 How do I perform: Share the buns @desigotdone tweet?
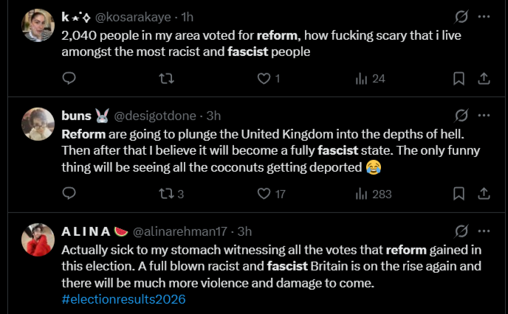click(484, 193)
